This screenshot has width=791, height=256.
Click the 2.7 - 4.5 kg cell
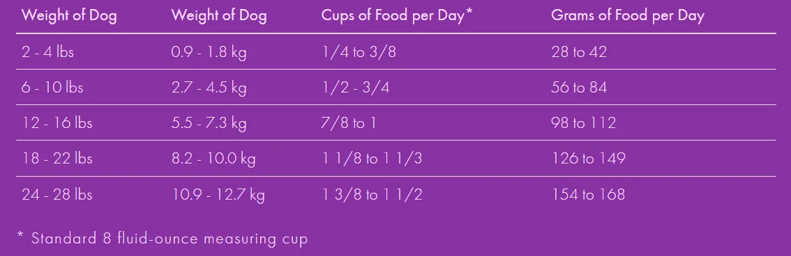coord(209,88)
